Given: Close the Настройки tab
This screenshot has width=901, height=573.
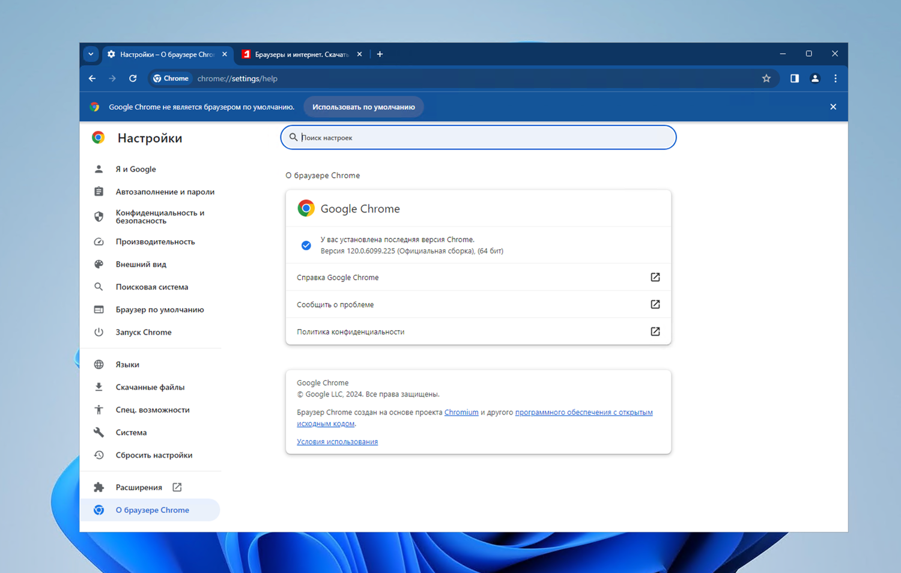Looking at the screenshot, I should pyautogui.click(x=225, y=54).
